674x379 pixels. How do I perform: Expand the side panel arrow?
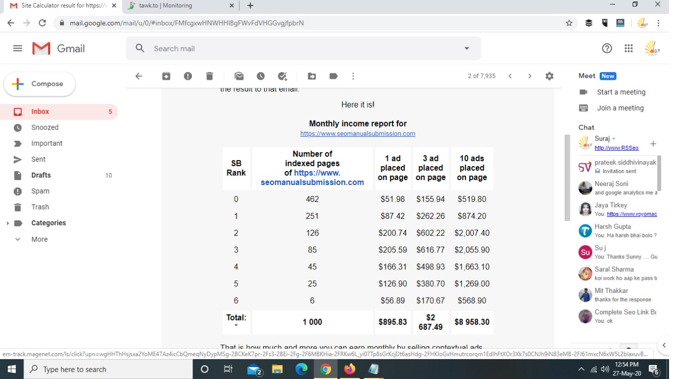(664, 345)
